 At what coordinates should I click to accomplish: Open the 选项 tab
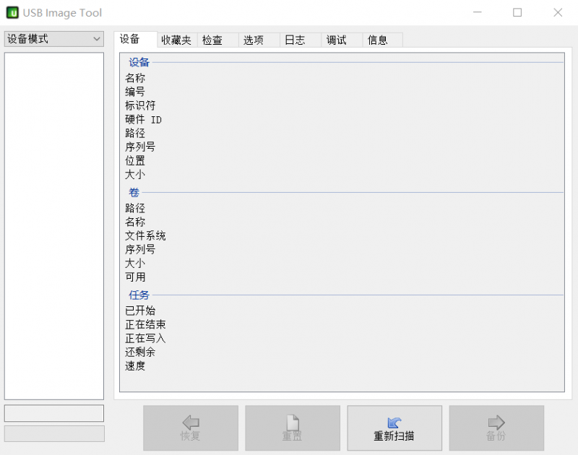254,40
